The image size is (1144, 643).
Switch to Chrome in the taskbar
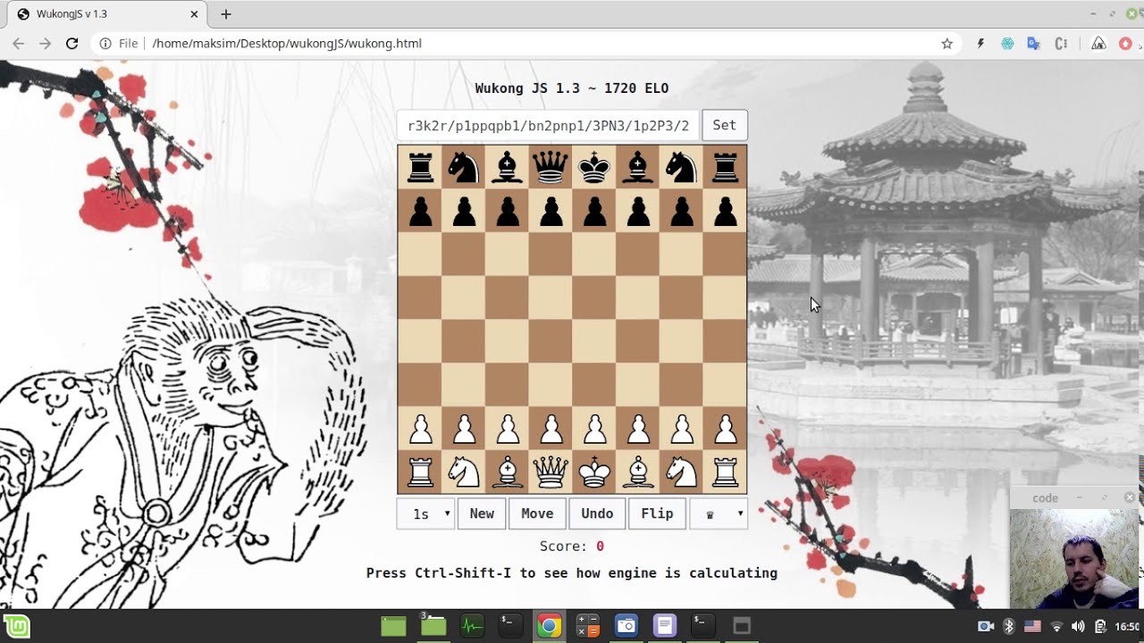point(549,626)
